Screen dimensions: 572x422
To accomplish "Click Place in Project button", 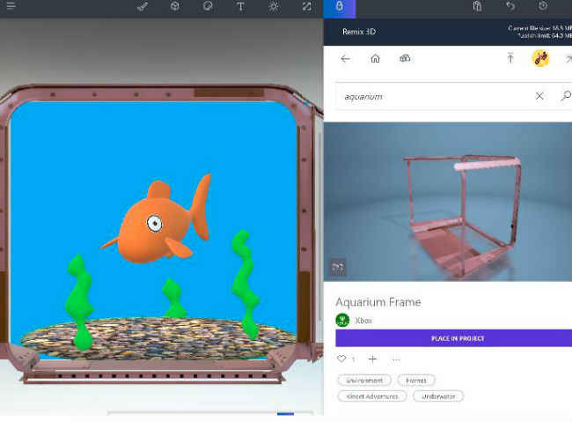I will [454, 338].
